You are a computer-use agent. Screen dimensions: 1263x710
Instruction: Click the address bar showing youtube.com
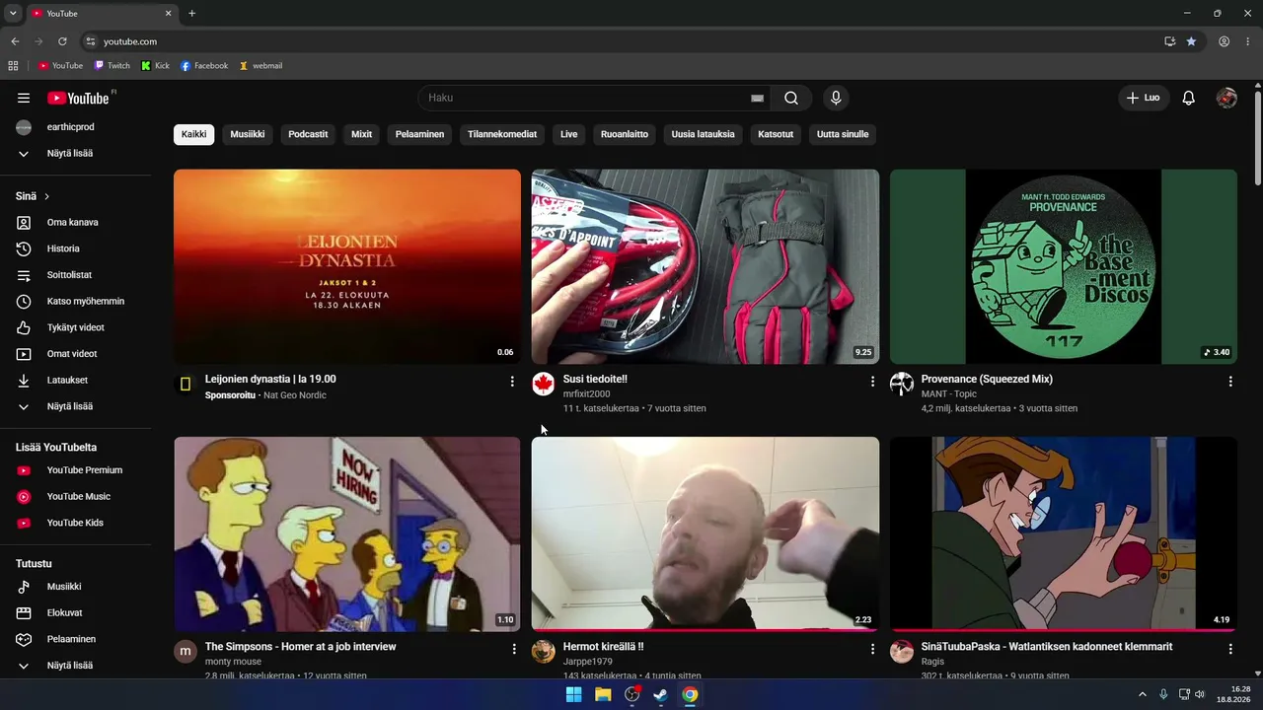point(622,41)
